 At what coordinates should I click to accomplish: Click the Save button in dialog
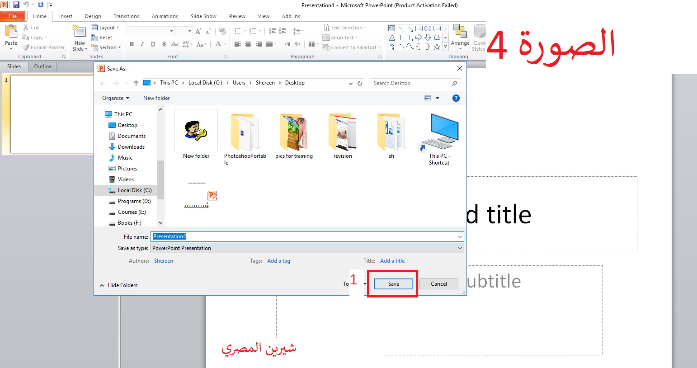[393, 284]
